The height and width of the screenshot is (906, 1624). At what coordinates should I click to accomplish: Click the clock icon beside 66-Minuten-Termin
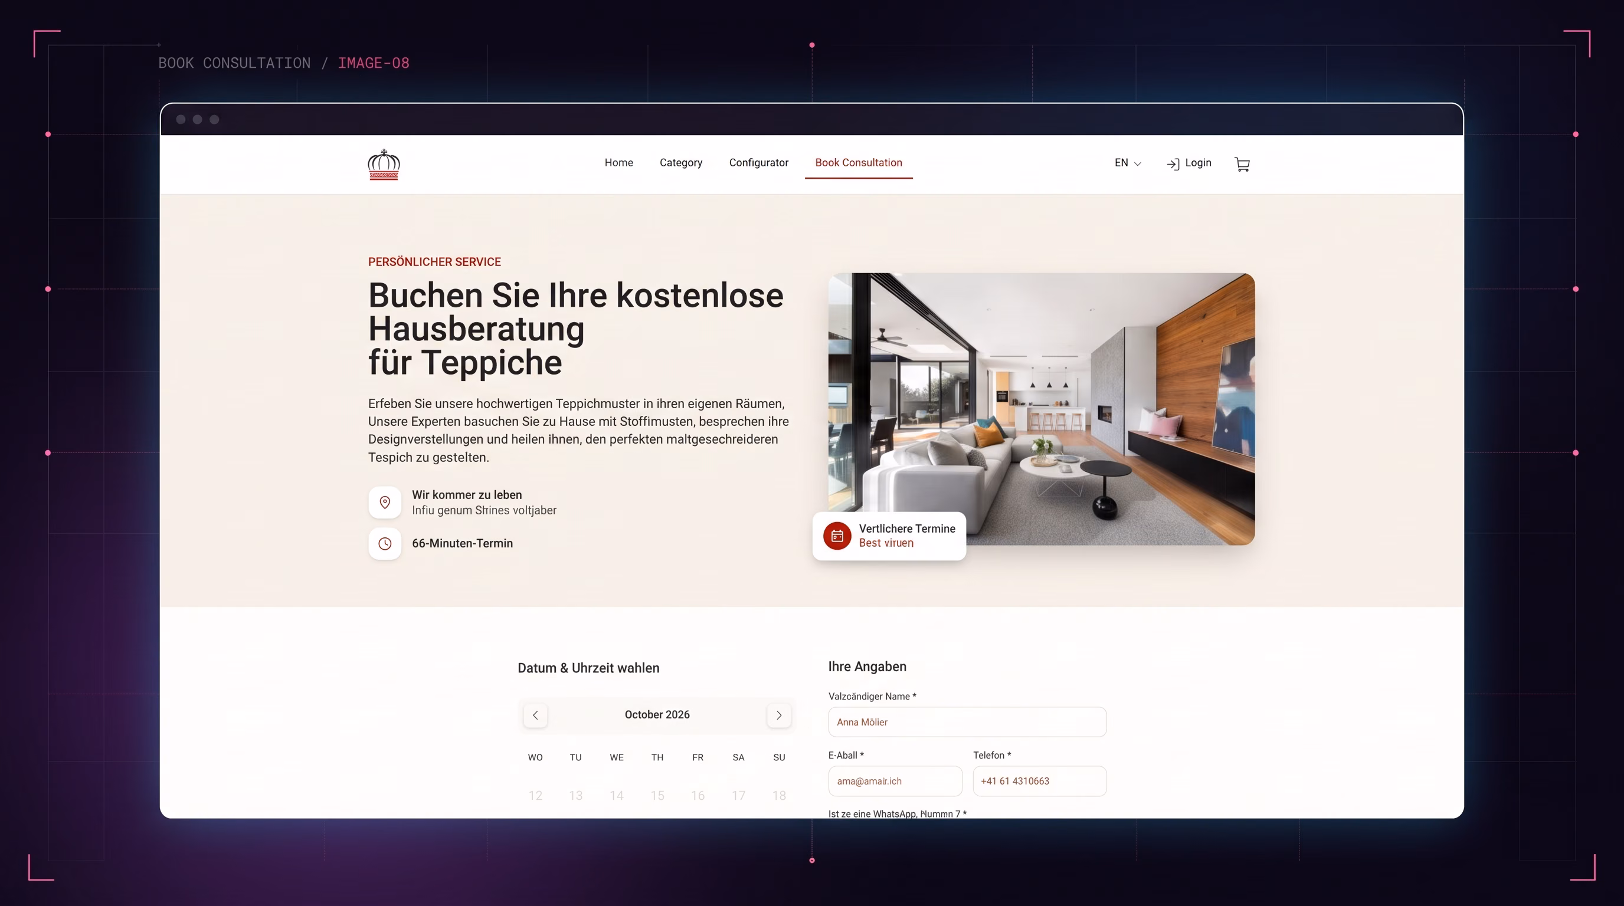click(385, 543)
